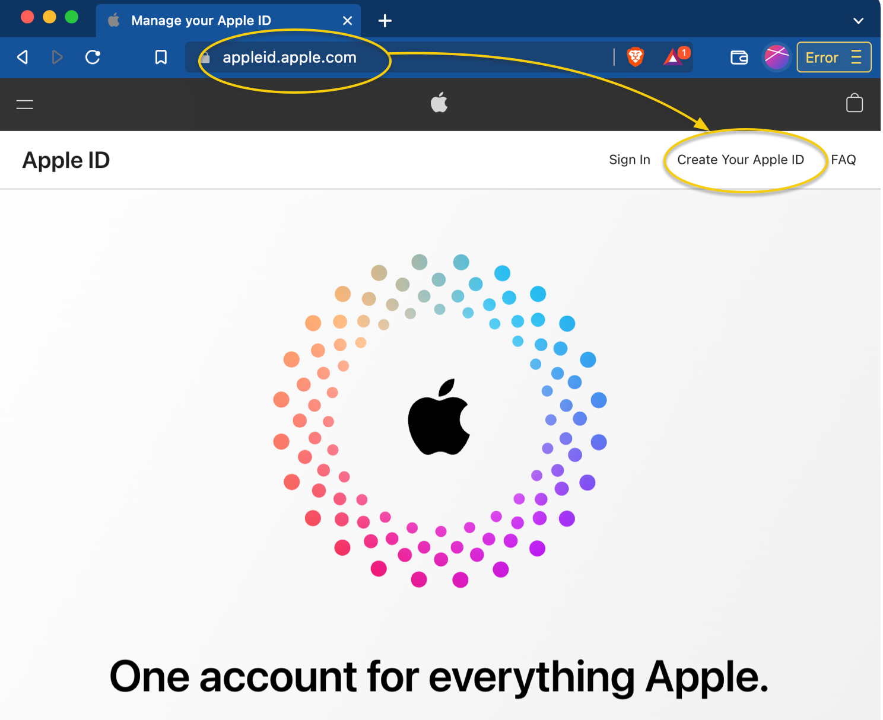Image resolution: width=883 pixels, height=720 pixels.
Task: Select the Manage your Apple ID tab
Action: pyautogui.click(x=228, y=21)
